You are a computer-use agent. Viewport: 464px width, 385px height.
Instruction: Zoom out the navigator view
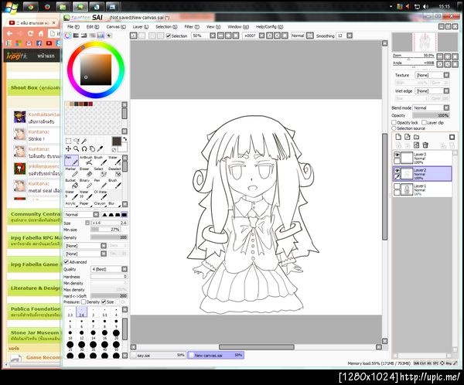440,56
